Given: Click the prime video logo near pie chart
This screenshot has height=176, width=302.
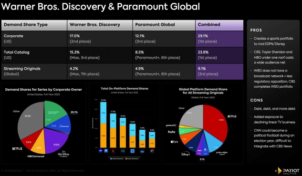Looking at the screenshot, I should click(x=221, y=153).
